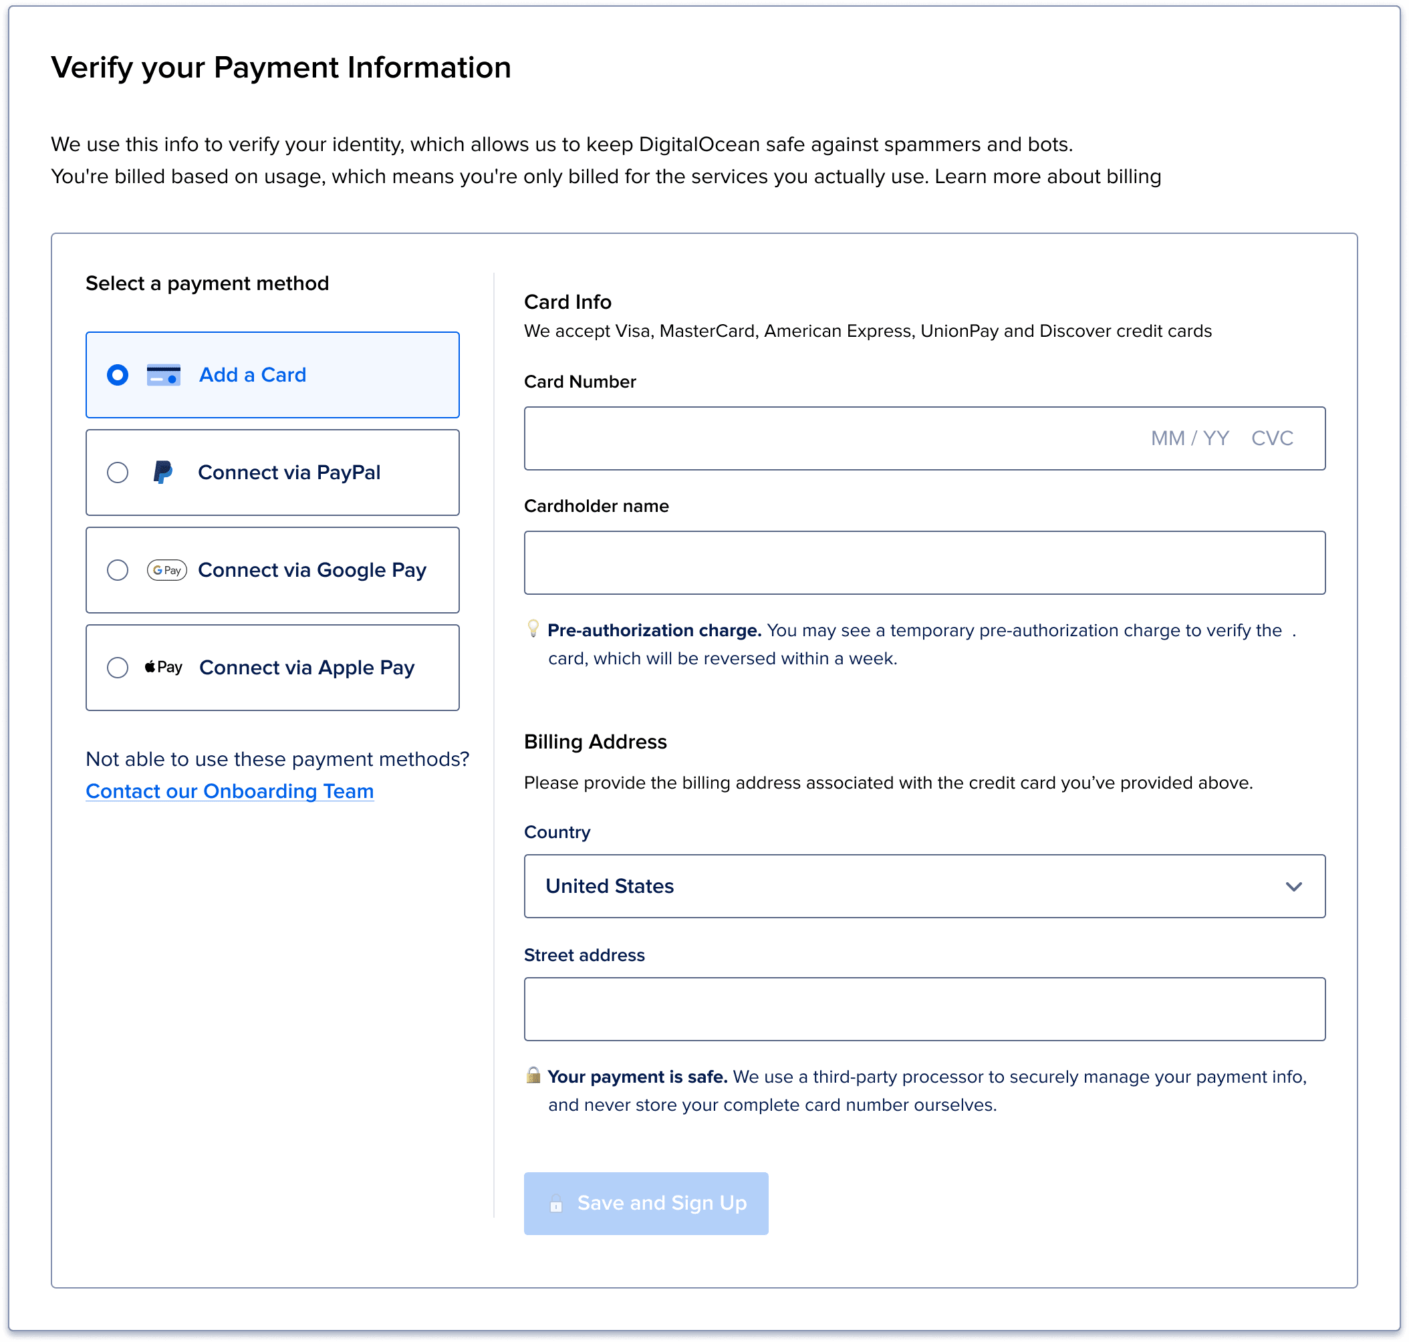
Task: Click the Connect via PayPal label
Action: [x=289, y=472]
